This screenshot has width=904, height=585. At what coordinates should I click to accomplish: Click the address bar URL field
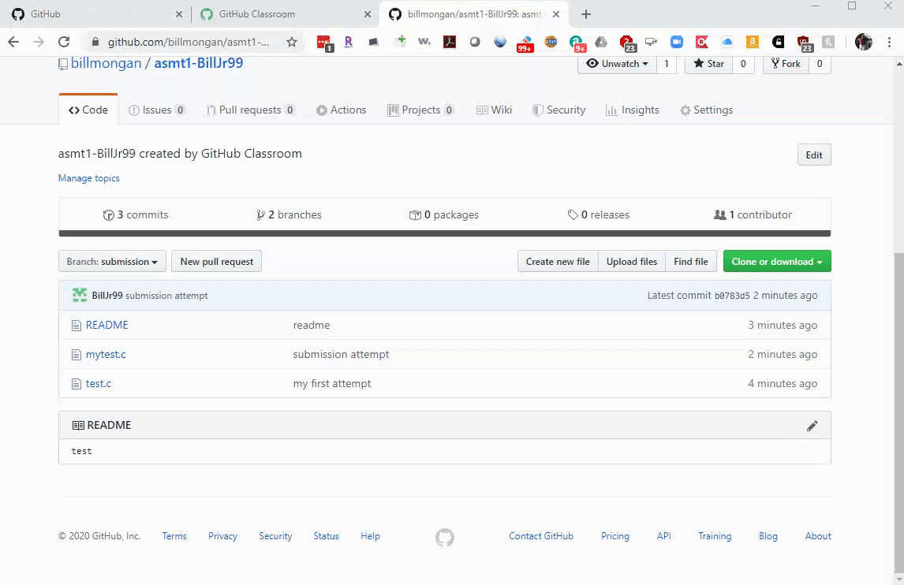(188, 42)
